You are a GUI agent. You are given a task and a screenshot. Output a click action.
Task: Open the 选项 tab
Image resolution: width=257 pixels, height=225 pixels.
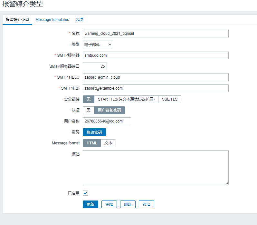click(x=79, y=20)
